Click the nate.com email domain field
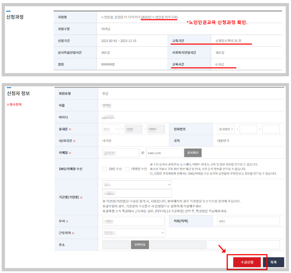The image size is (291, 273). click(x=165, y=153)
